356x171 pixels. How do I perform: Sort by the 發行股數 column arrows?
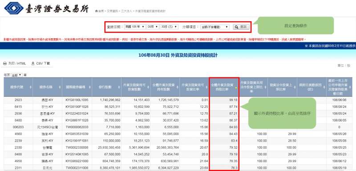pos(118,87)
